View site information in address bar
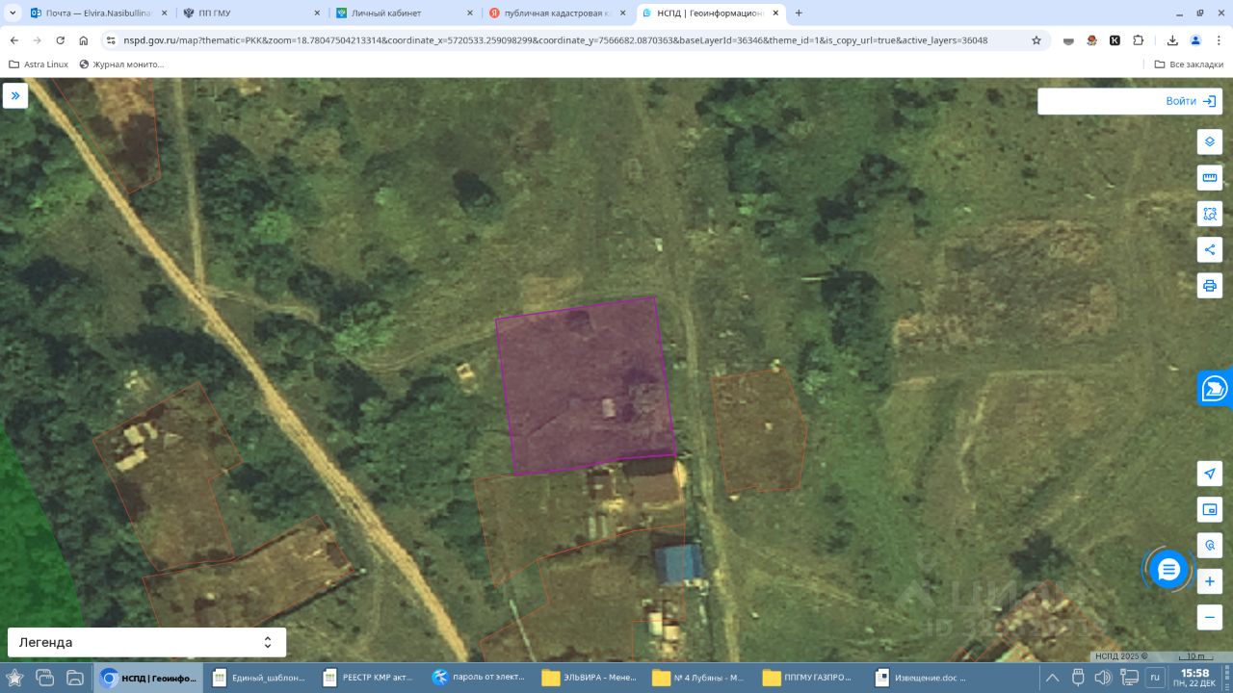This screenshot has height=693, width=1233. click(111, 40)
